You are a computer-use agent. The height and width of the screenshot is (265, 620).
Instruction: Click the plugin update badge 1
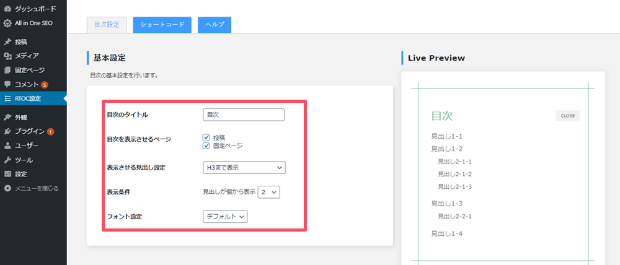coord(51,131)
